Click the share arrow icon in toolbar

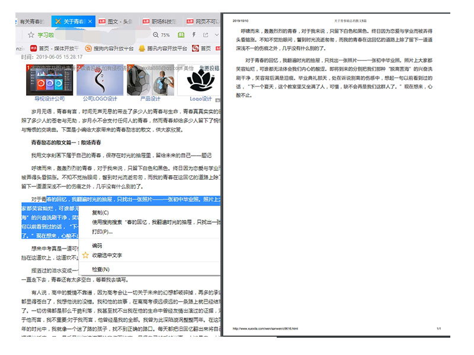coord(206,34)
